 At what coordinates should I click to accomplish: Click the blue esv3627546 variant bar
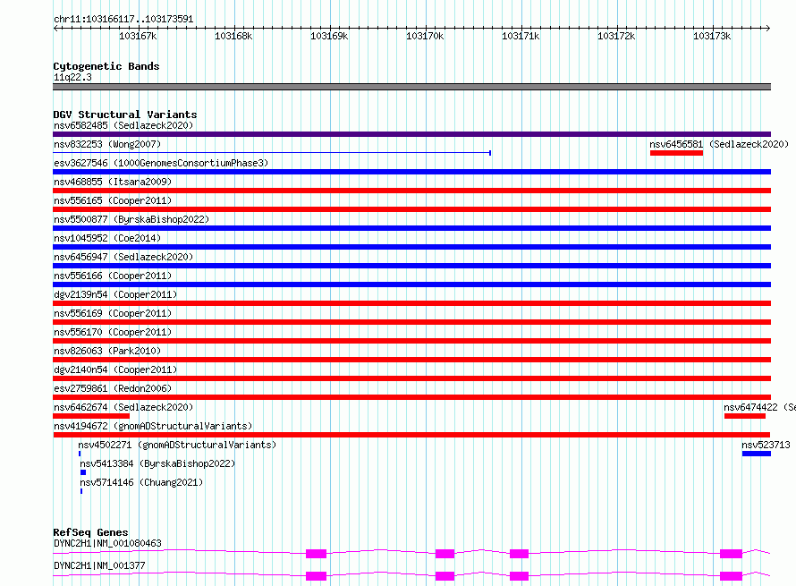[x=411, y=172]
